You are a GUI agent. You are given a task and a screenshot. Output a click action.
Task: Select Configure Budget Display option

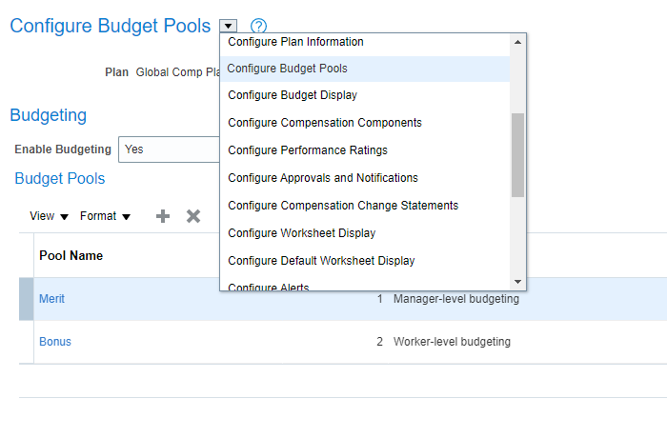click(x=293, y=95)
